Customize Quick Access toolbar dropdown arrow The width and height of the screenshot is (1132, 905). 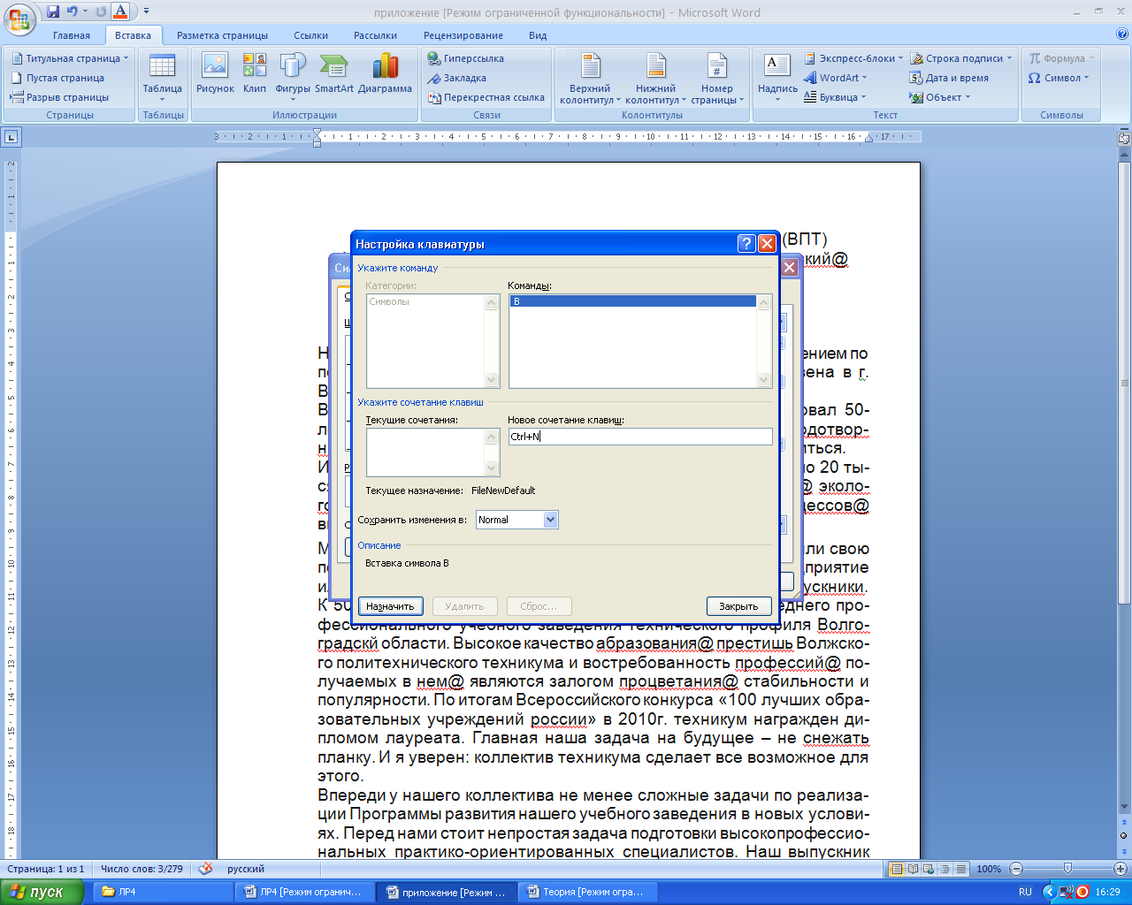point(147,11)
